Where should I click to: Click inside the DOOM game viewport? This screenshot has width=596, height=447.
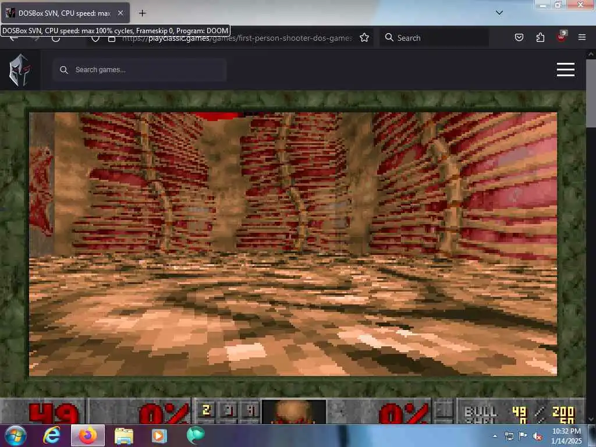click(293, 244)
